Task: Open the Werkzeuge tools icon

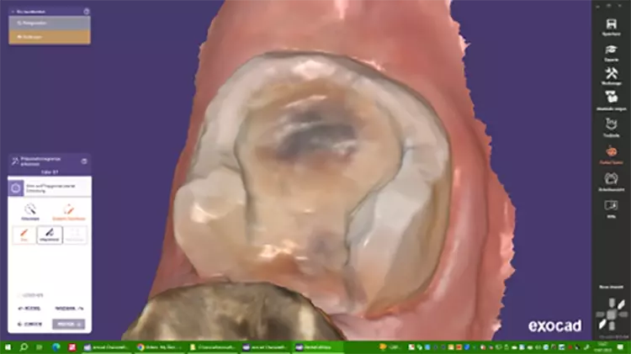Action: click(612, 77)
